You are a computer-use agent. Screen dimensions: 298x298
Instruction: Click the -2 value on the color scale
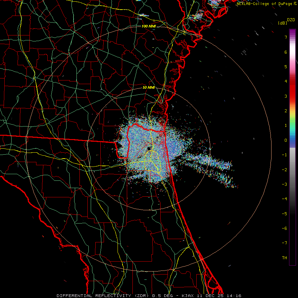284,170
